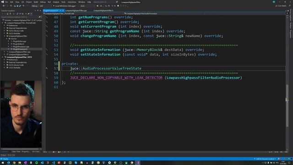The height and width of the screenshot is (165, 293).
Task: Click quick actions screwdriver on line 57
Action: coord(47,68)
